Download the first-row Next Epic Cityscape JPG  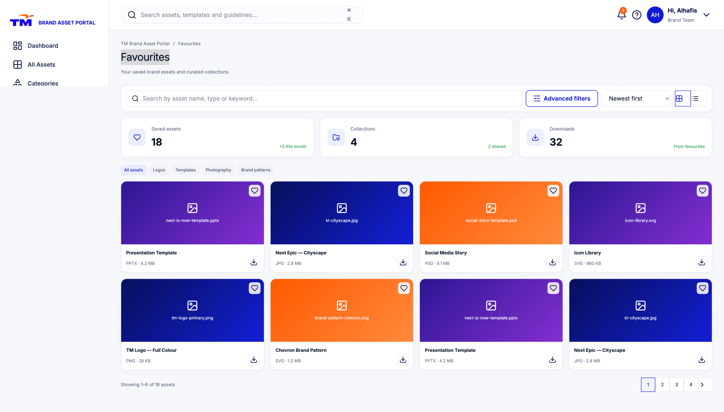403,262
